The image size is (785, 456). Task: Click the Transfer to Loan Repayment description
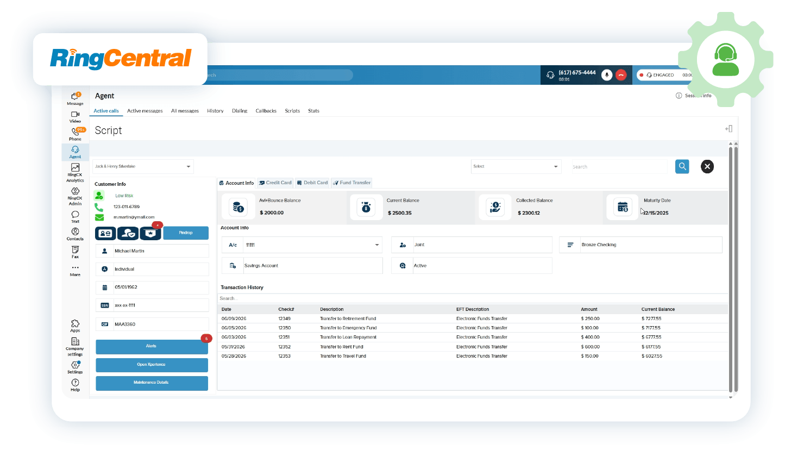point(348,337)
